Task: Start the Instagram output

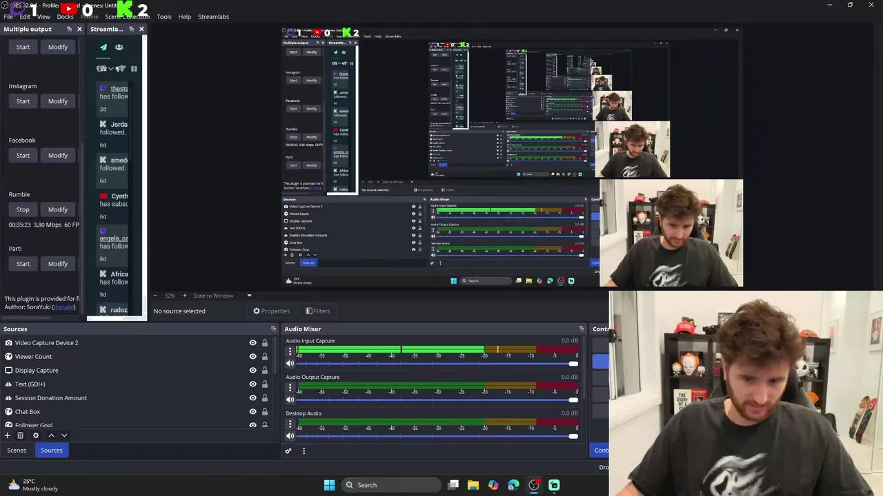Action: (23, 101)
